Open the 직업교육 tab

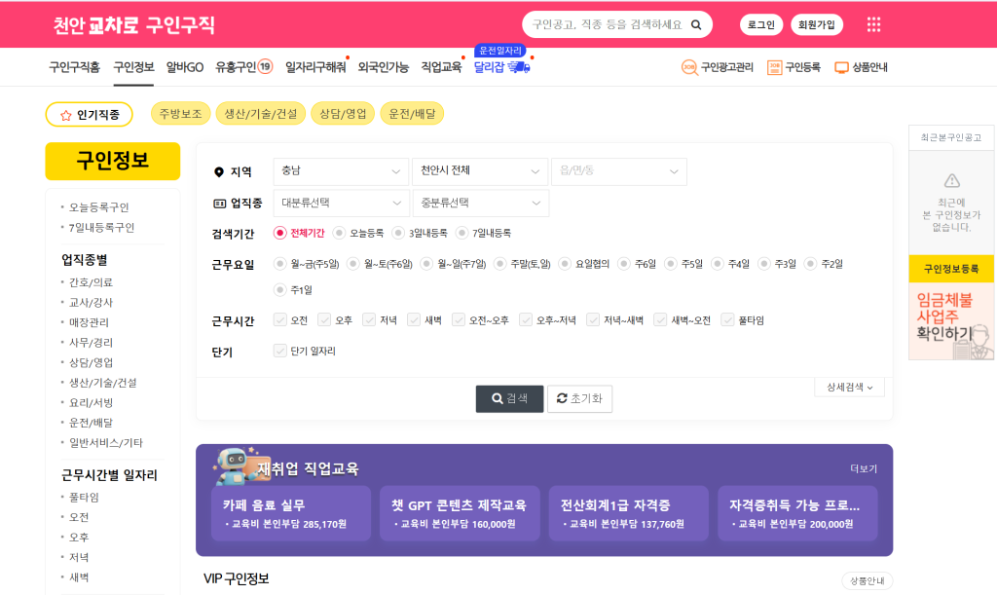pos(441,67)
